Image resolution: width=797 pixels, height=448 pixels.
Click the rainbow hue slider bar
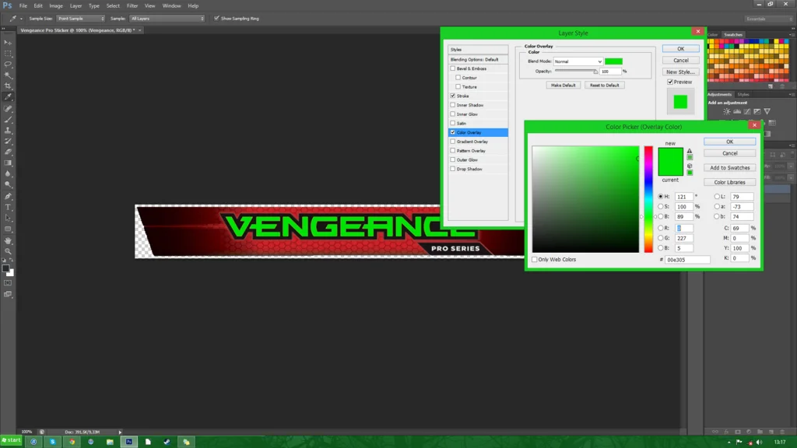[x=648, y=199]
